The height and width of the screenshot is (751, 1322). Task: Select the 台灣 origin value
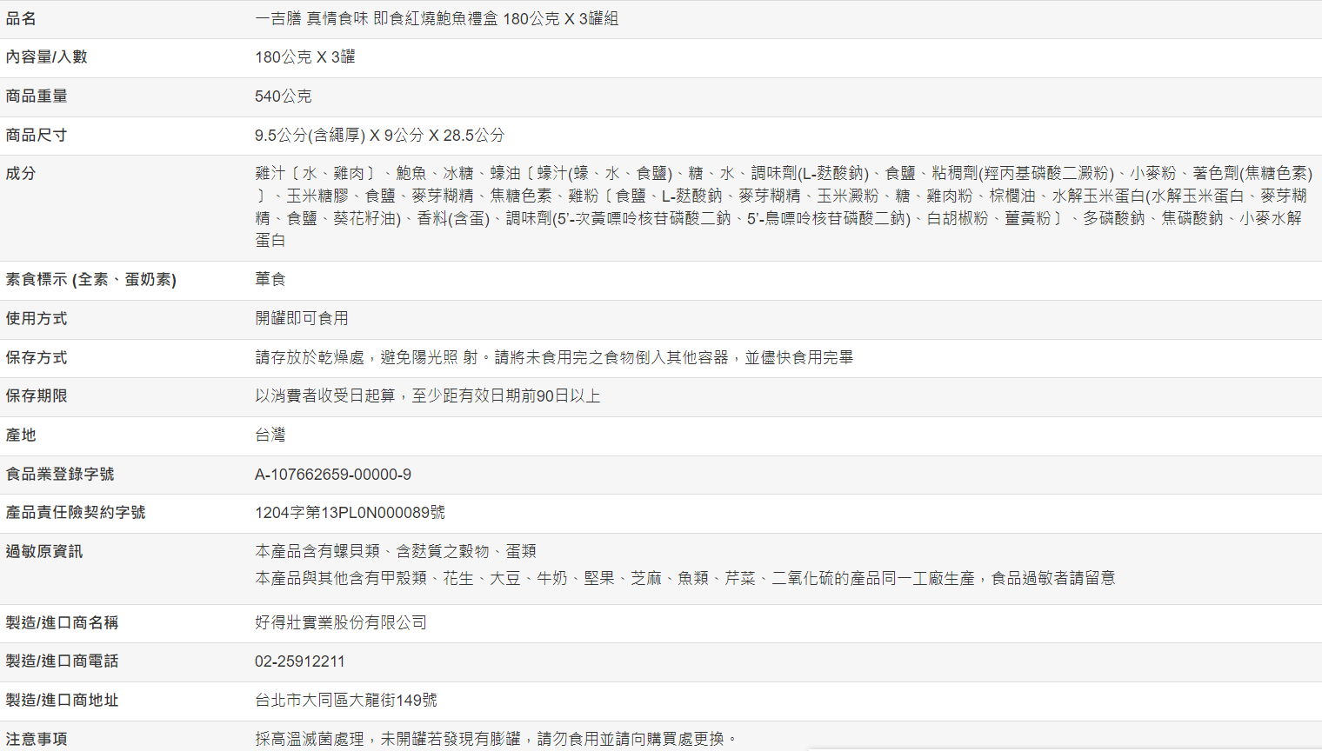pyautogui.click(x=270, y=435)
